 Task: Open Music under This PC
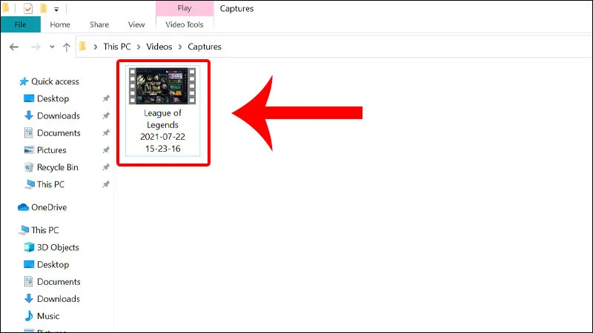click(x=48, y=316)
